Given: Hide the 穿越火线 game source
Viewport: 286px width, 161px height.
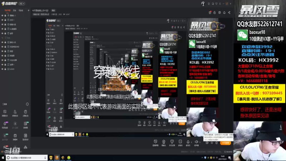Looking at the screenshot, I should click(3, 24).
